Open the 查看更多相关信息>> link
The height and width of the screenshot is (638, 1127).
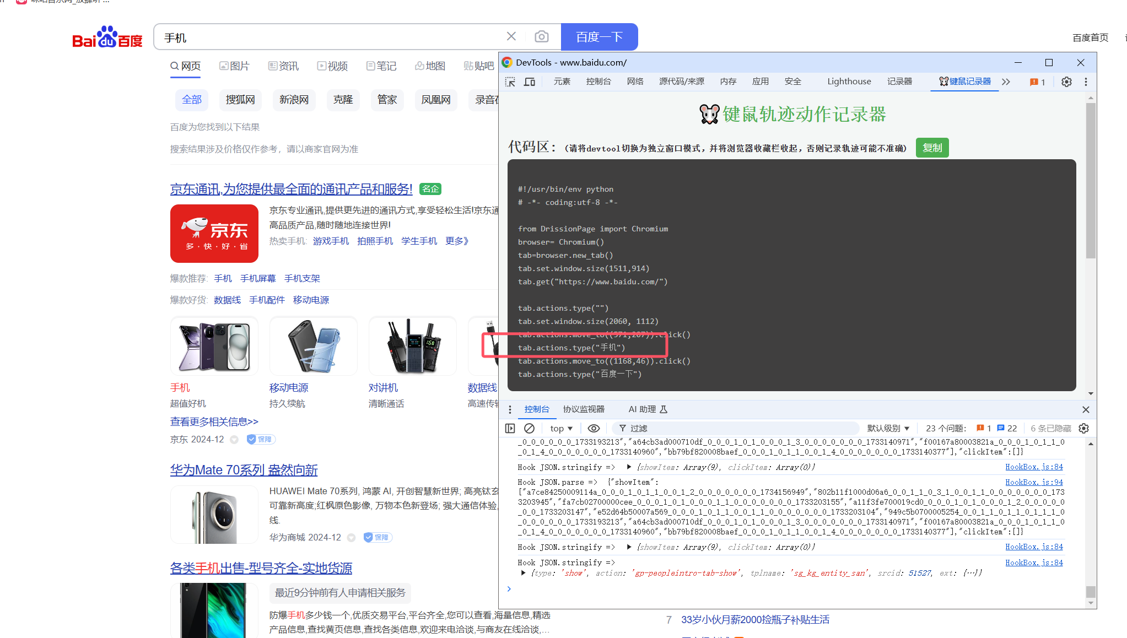tap(214, 421)
